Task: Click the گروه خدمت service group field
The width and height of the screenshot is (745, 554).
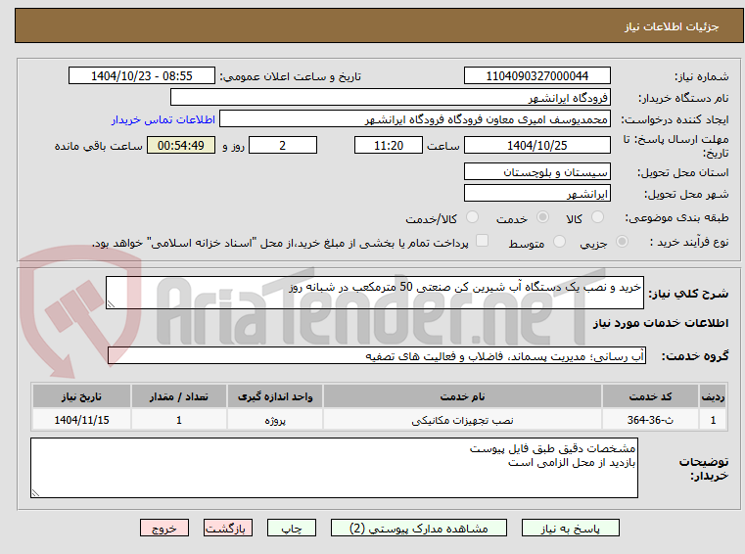Action: point(377,356)
